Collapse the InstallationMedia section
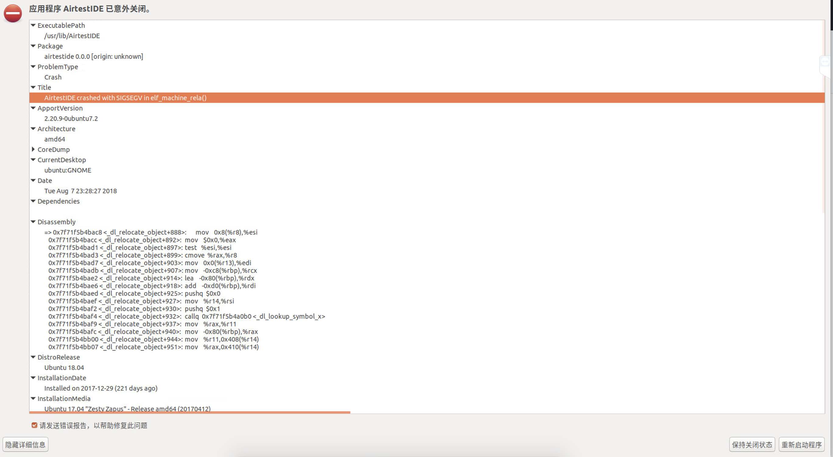Image resolution: width=833 pixels, height=457 pixels. 33,399
